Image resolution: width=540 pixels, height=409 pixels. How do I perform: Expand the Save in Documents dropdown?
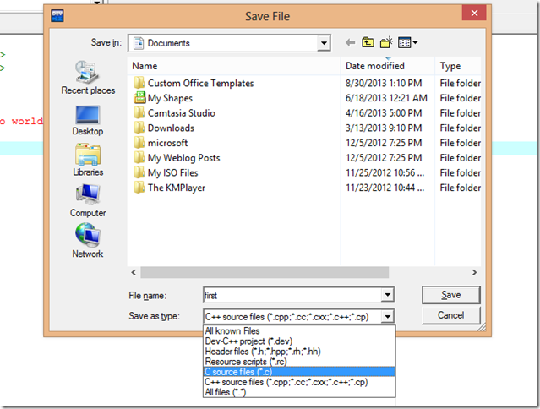(324, 43)
